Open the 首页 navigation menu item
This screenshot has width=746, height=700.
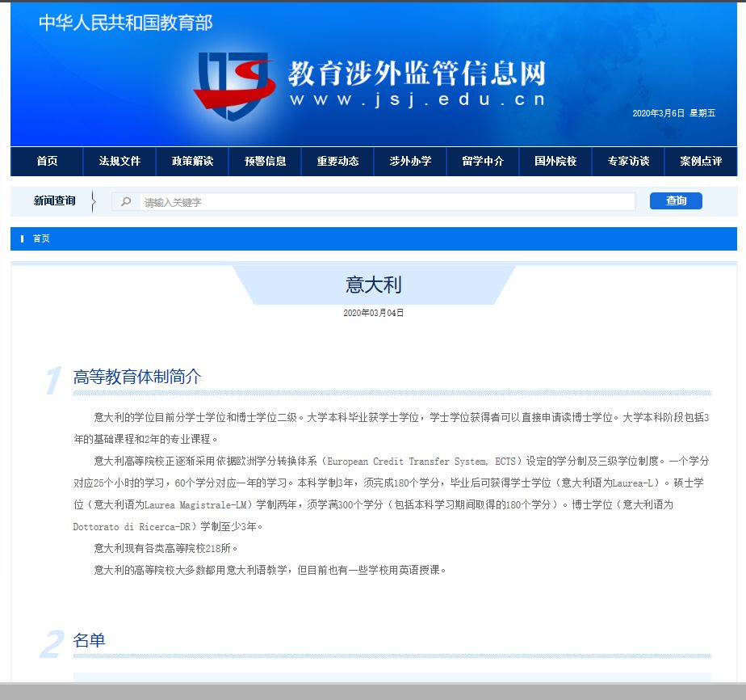(47, 162)
